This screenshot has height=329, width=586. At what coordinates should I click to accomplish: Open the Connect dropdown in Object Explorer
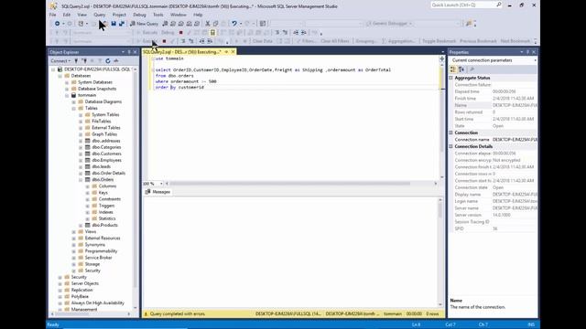coord(60,60)
